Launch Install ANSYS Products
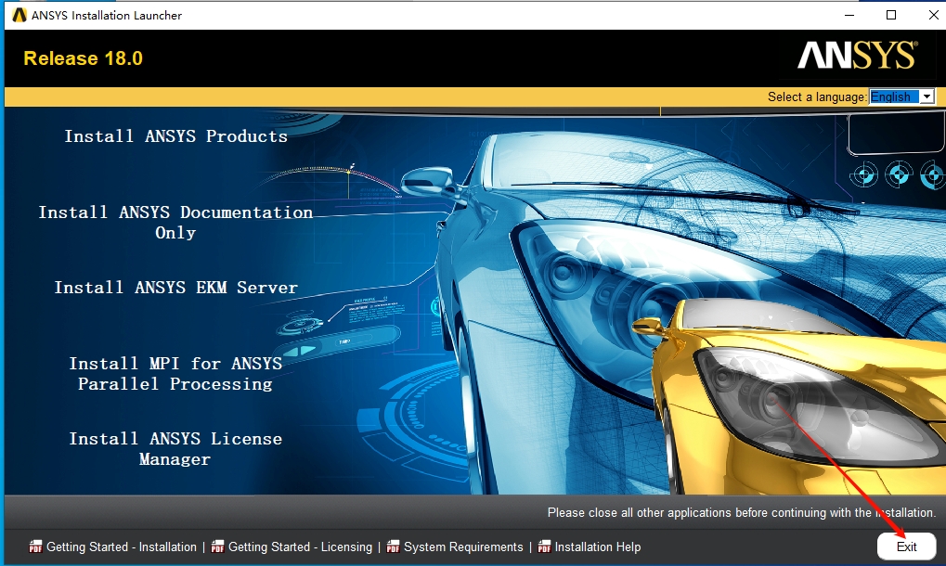 coord(175,135)
